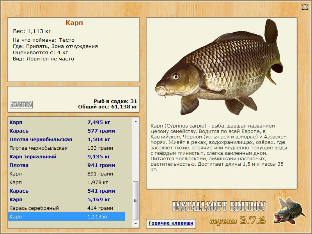Image resolution: width=312 pixels, height=234 pixels.
Task: Click the highlighted Карп 1,113 кг row
Action: pyautogui.click(x=67, y=216)
